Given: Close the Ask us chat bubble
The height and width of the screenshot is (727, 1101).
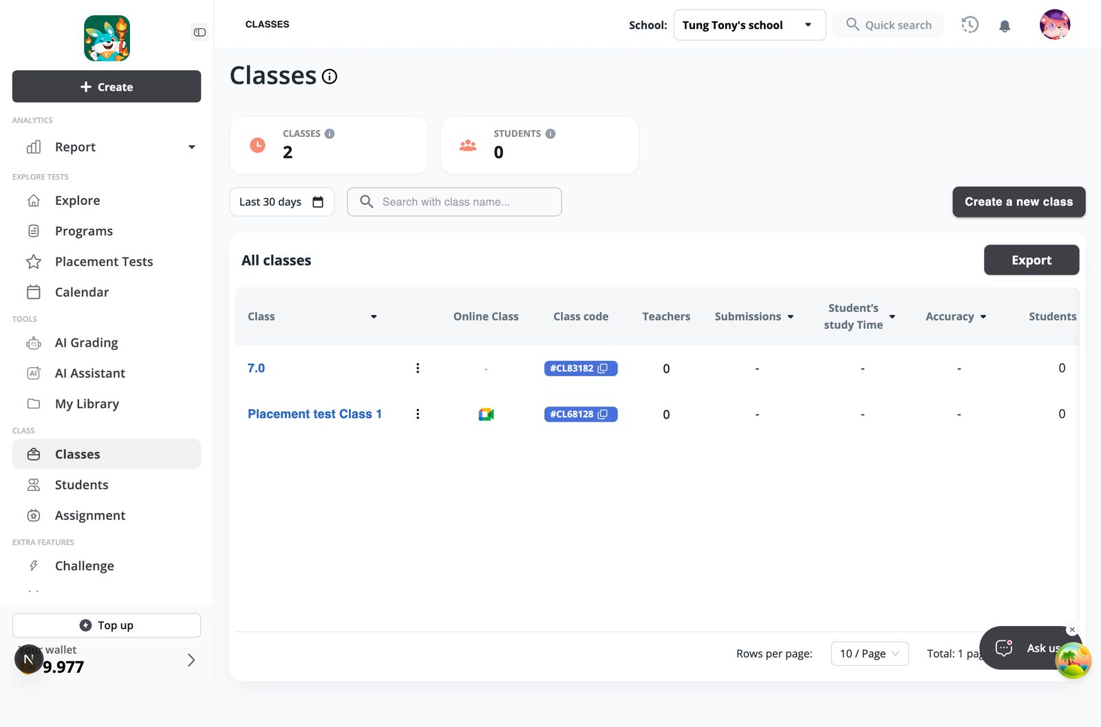Looking at the screenshot, I should tap(1072, 629).
